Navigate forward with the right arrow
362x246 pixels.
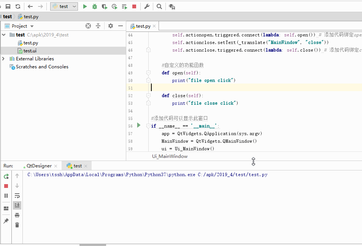40,6
